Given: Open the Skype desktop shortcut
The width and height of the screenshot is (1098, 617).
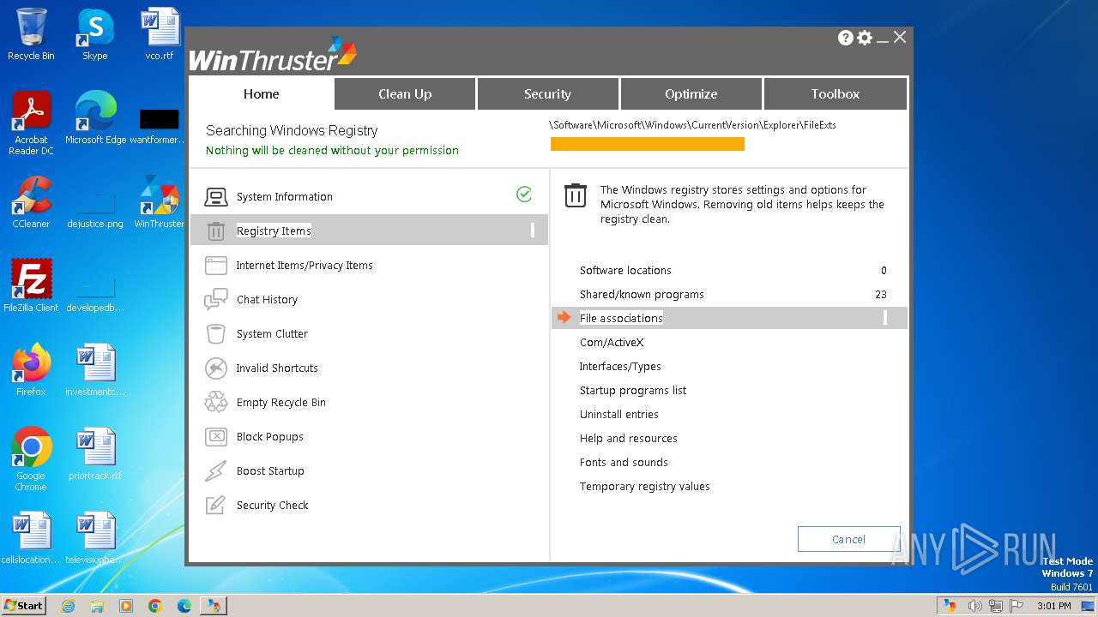Looking at the screenshot, I should point(94,34).
